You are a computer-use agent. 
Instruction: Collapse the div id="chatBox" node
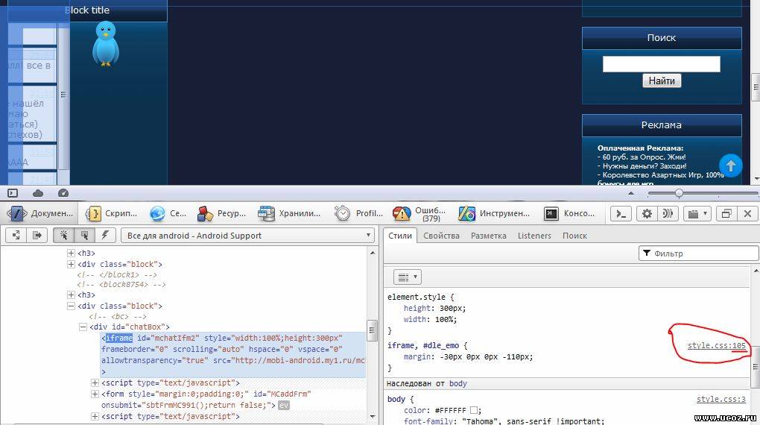(x=83, y=327)
